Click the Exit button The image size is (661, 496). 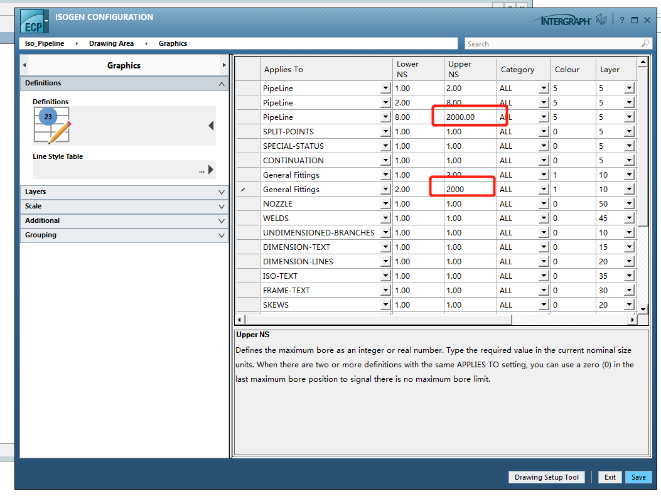click(x=610, y=477)
